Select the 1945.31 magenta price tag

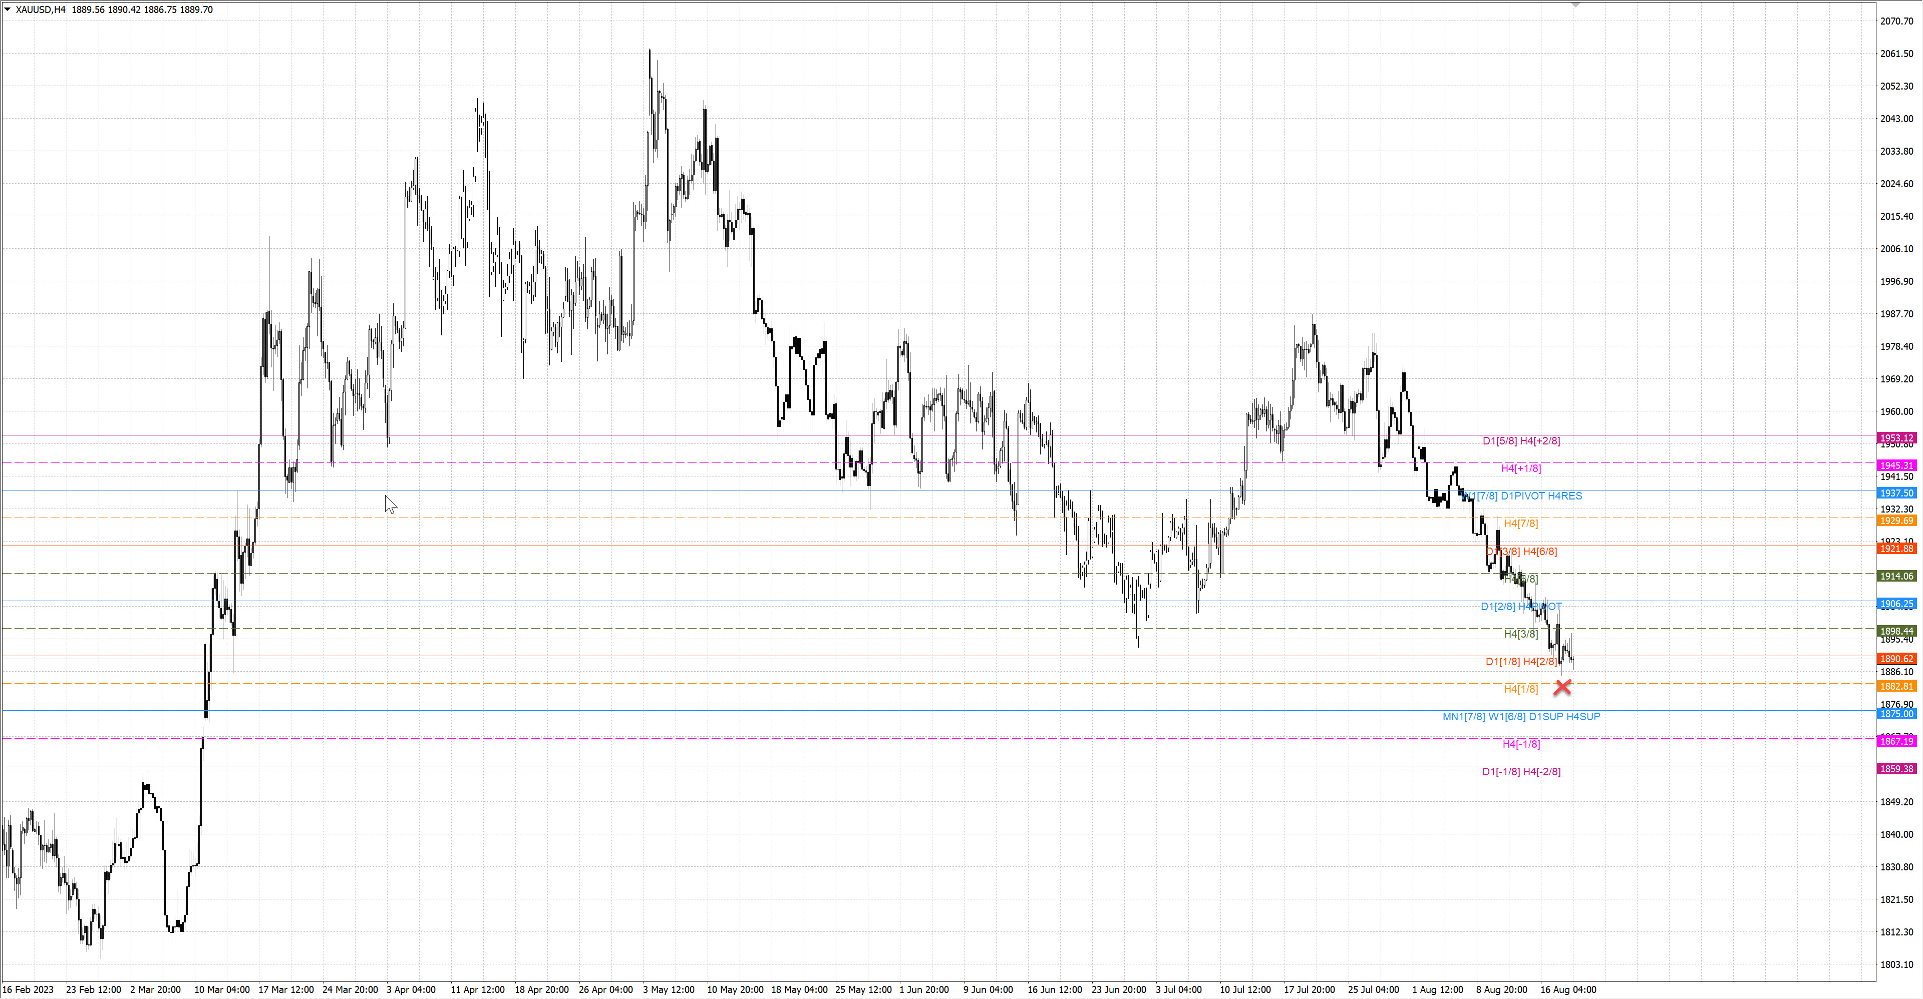click(1896, 465)
